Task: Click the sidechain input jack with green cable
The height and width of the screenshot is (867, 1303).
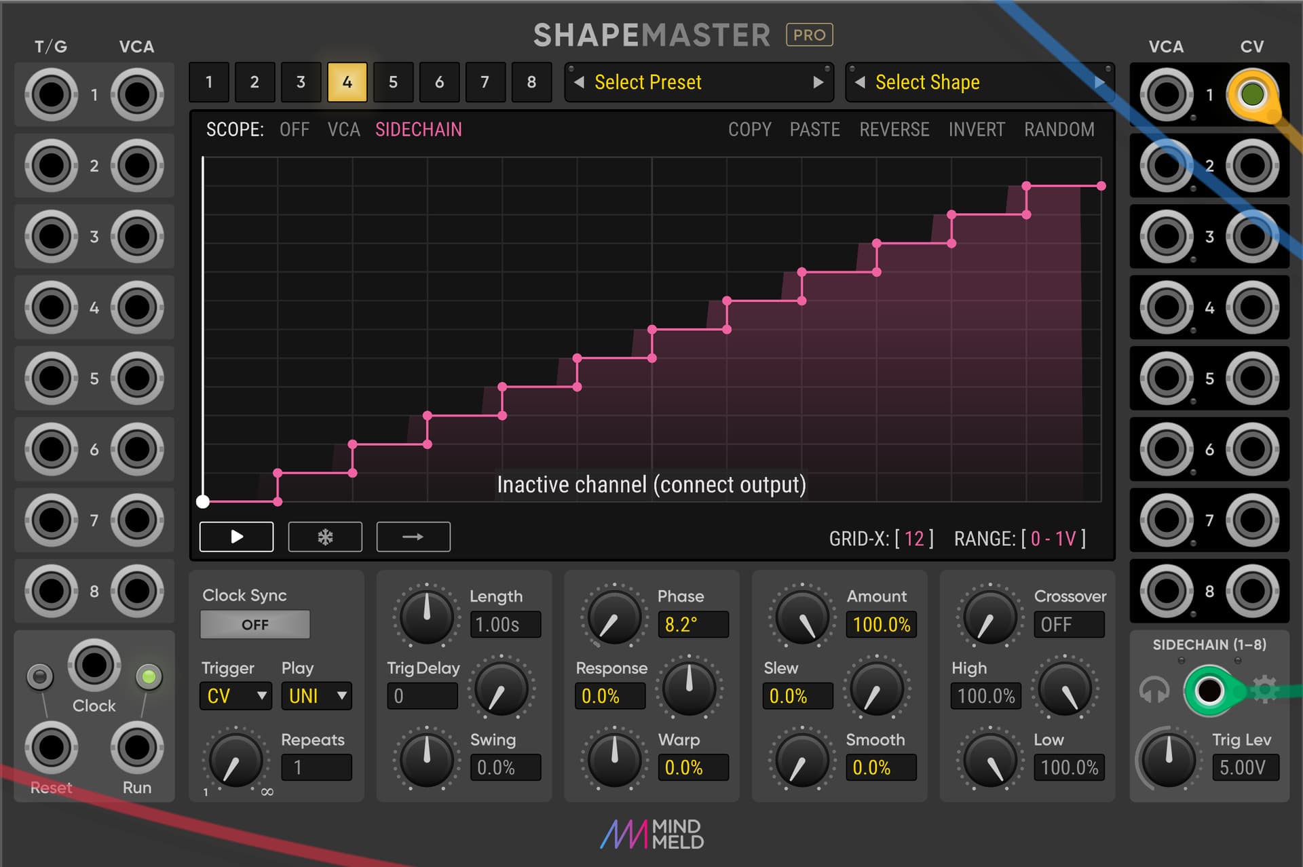Action: tap(1209, 691)
